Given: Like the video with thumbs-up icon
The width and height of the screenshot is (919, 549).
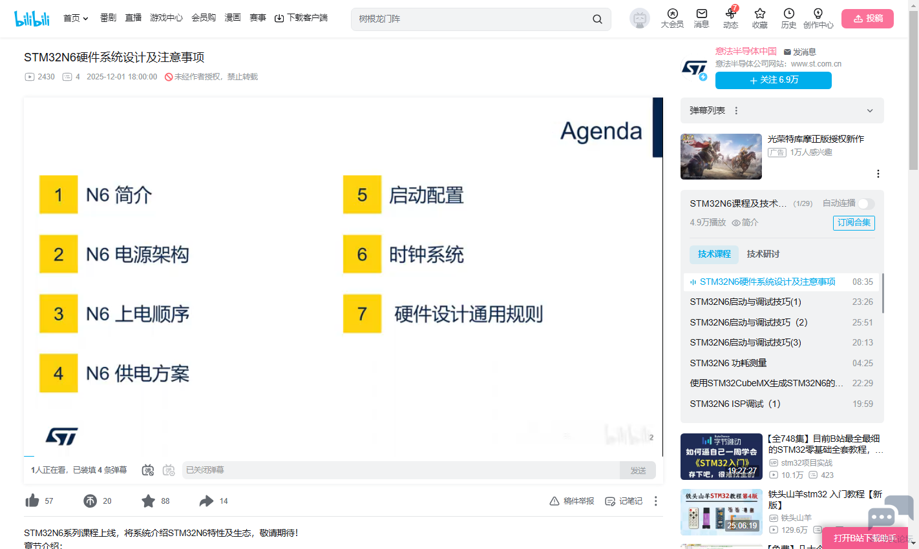Looking at the screenshot, I should point(32,501).
